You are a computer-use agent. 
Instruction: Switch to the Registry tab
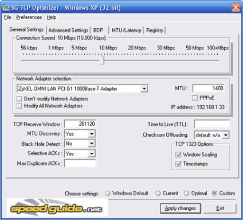[x=155, y=30]
